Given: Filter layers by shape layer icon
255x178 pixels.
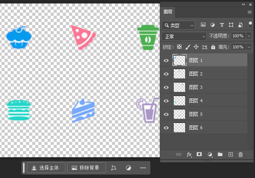Looking at the screenshot, I should point(231,25).
